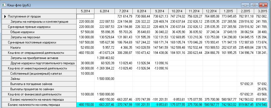Screen dimensions: 271x108
Task: Select row Выплаты процентов по займам
Action: tap(39, 89)
